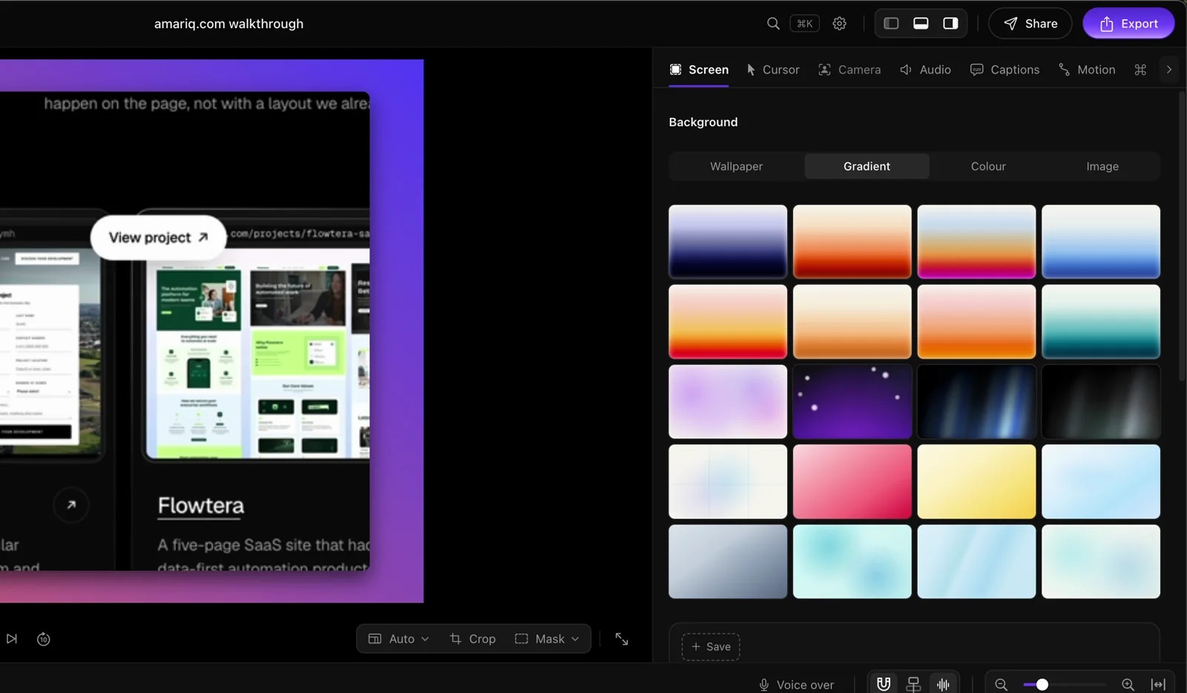Click the View project link in preview
The height and width of the screenshot is (693, 1187).
[x=158, y=237]
